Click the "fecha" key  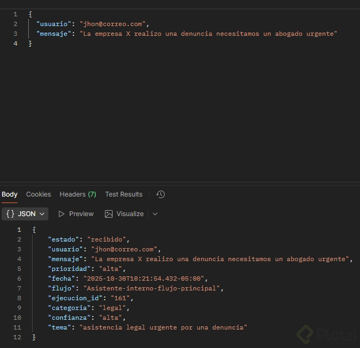(61, 279)
